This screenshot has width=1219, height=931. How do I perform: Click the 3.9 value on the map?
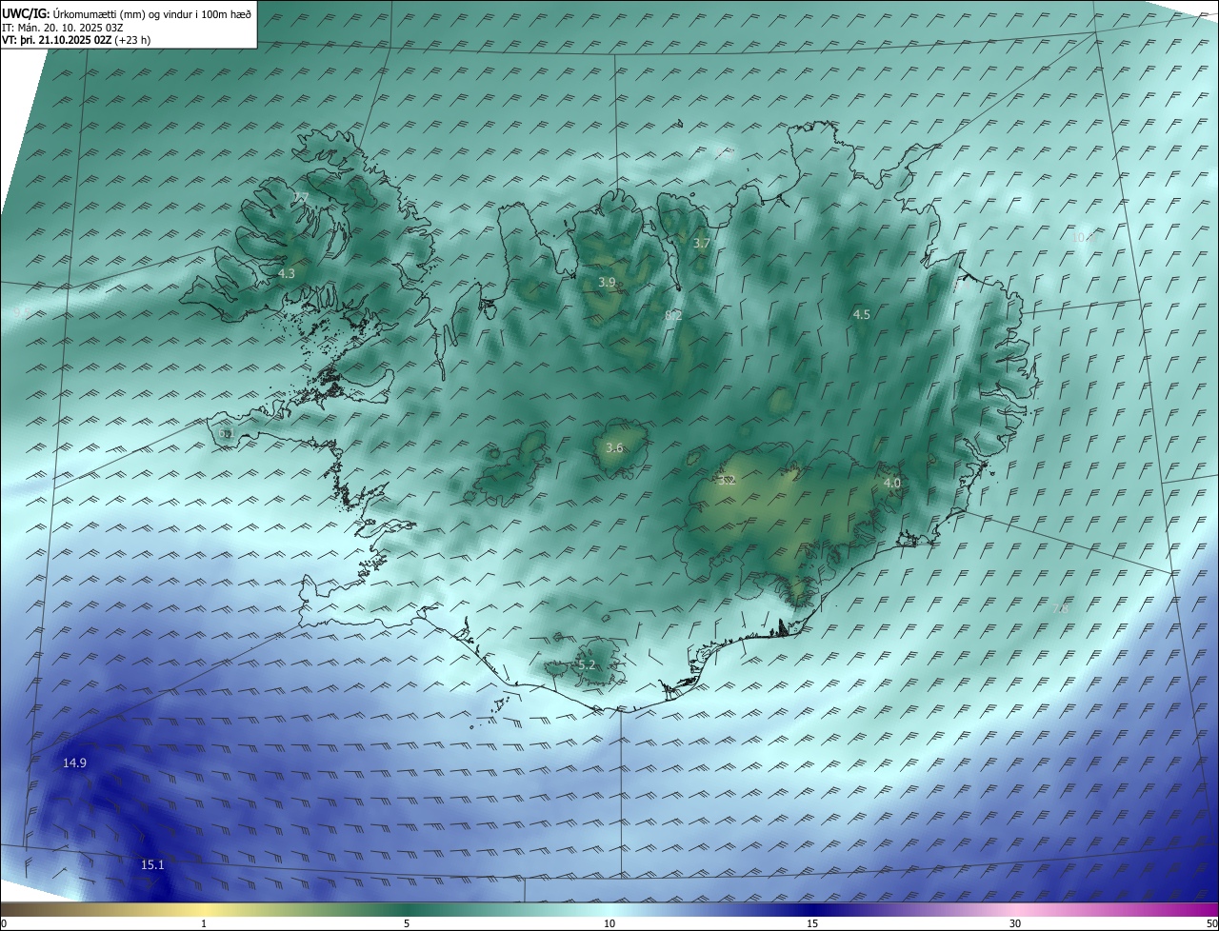(x=607, y=283)
